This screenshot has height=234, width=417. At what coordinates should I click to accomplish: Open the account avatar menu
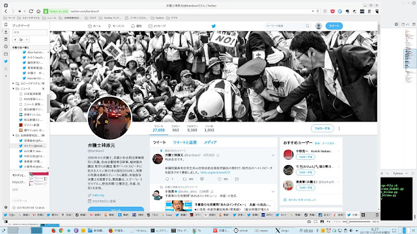pos(319,26)
